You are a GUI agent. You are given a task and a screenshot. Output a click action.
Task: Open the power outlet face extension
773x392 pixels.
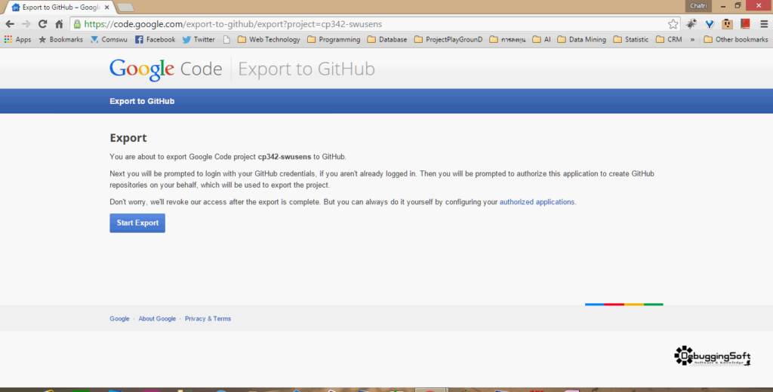click(x=727, y=23)
